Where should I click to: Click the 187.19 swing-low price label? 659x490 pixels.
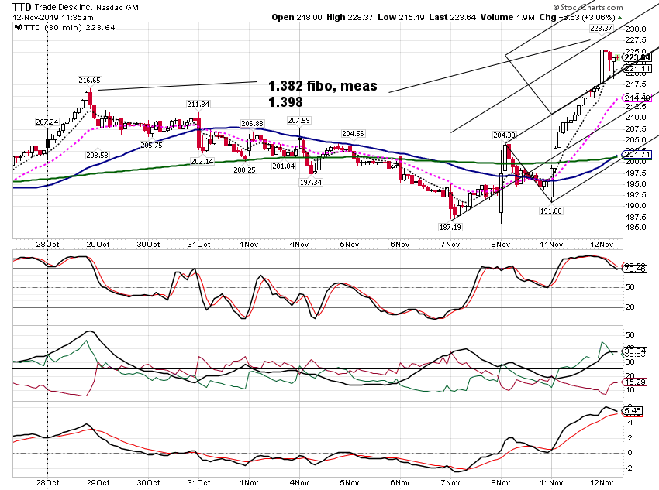[450, 228]
